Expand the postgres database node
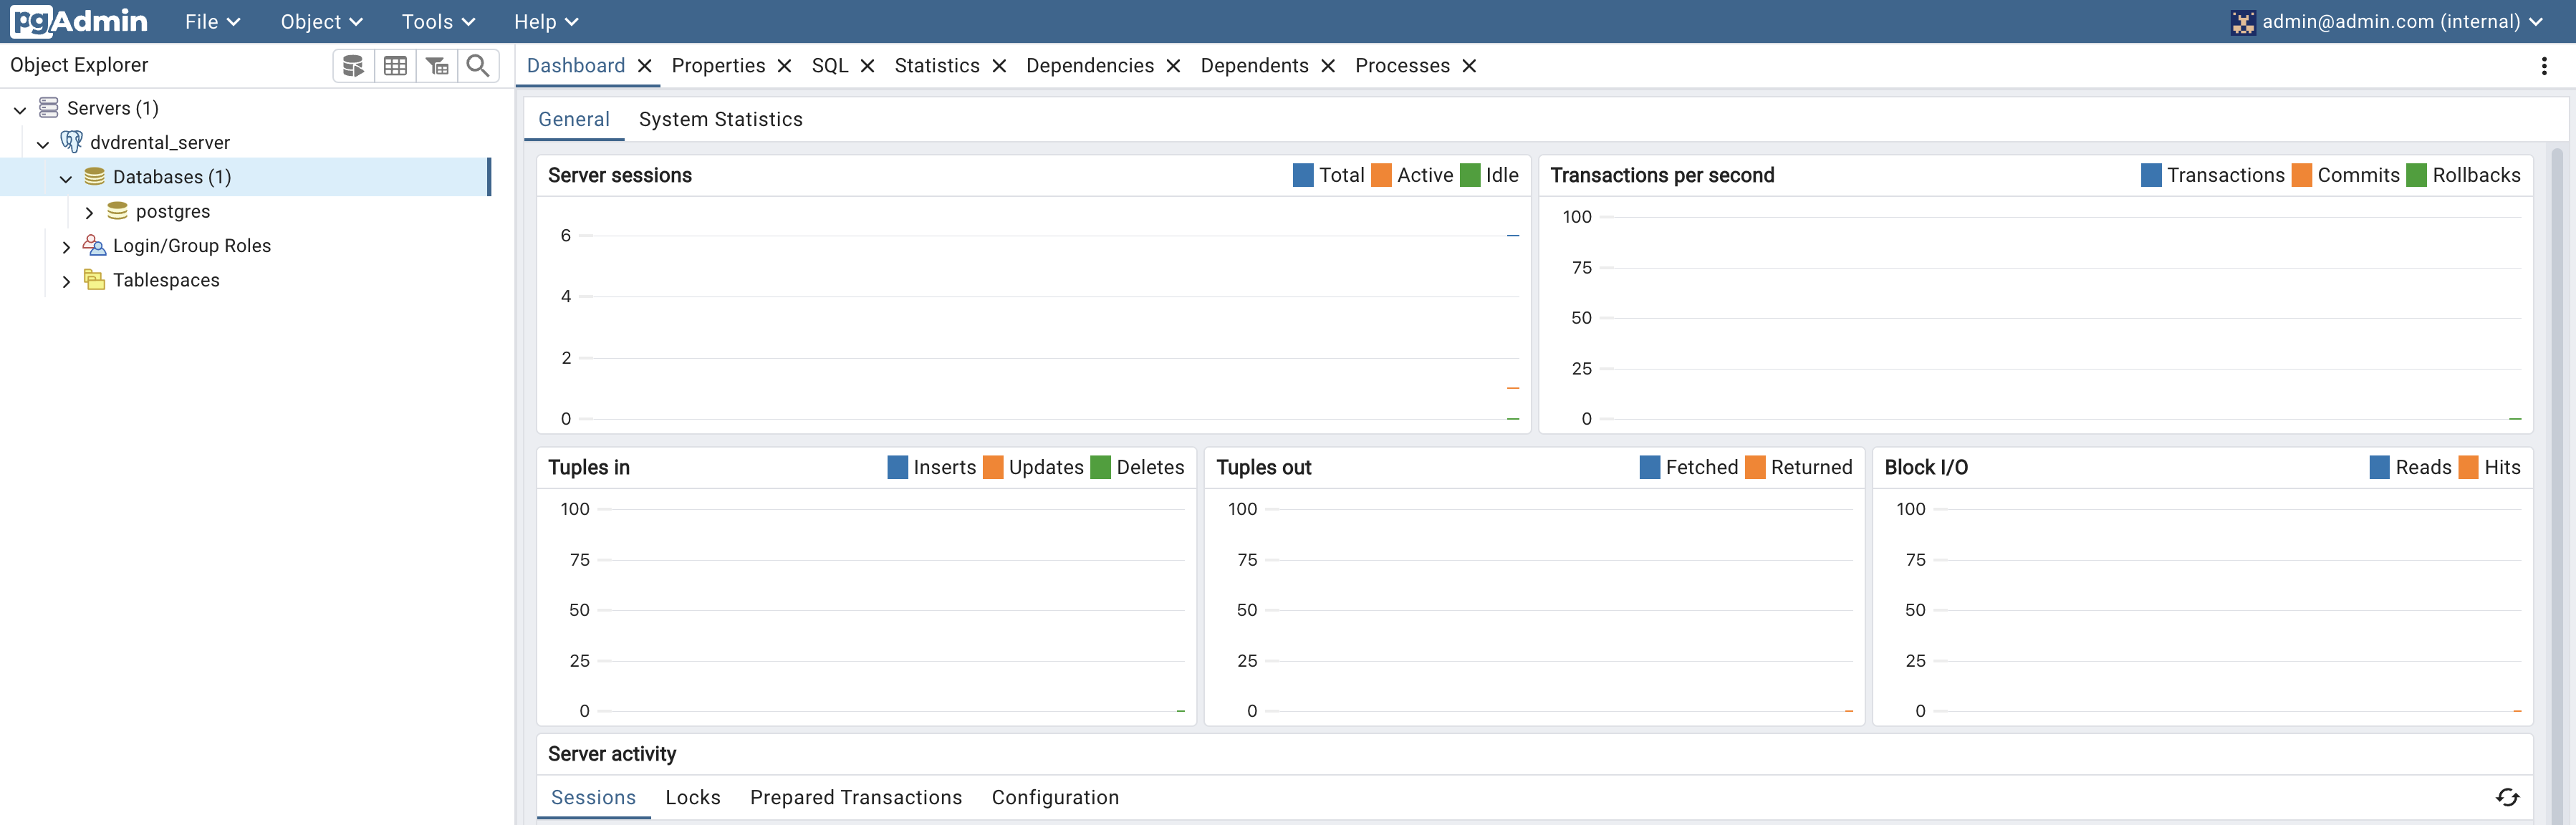The width and height of the screenshot is (2576, 825). click(x=89, y=212)
